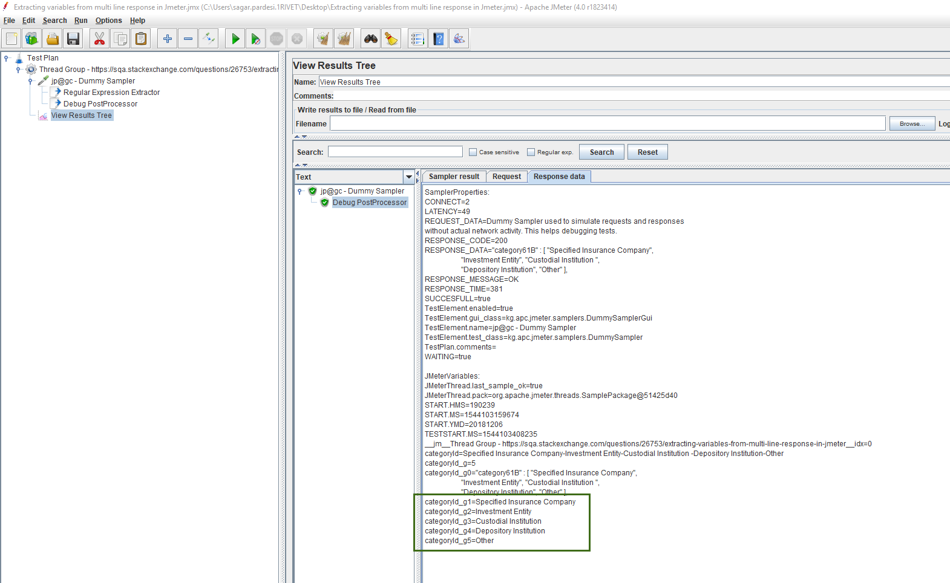Image resolution: width=950 pixels, height=583 pixels.
Task: Collapse the Test Plan tree node
Action: (7, 58)
